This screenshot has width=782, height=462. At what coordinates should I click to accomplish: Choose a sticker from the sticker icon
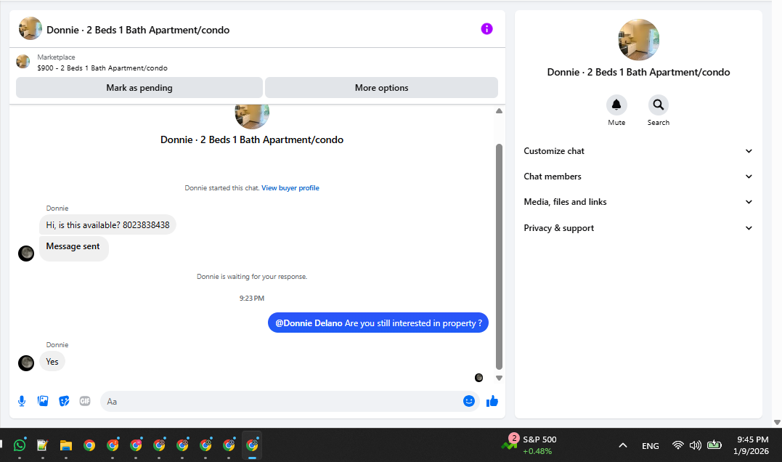(64, 401)
